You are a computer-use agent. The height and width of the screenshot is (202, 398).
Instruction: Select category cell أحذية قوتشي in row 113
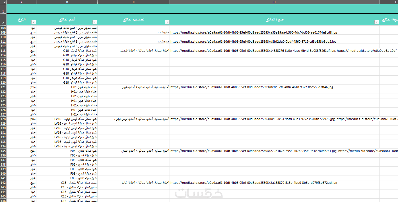click(x=134, y=51)
